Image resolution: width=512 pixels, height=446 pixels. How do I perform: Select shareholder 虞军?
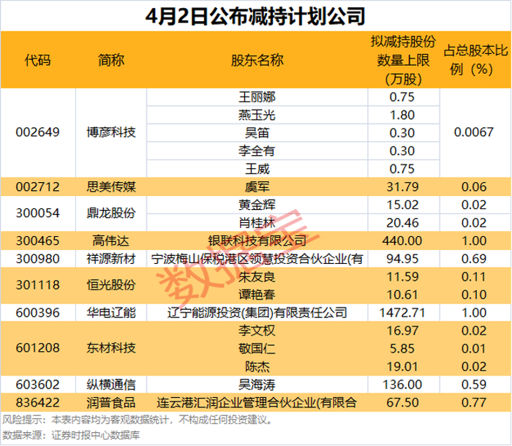[257, 186]
